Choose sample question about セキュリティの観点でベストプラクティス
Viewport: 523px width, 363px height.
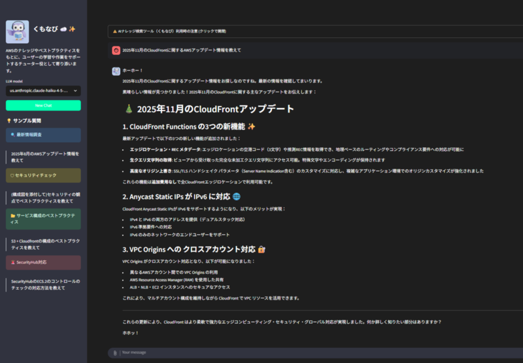tap(44, 198)
